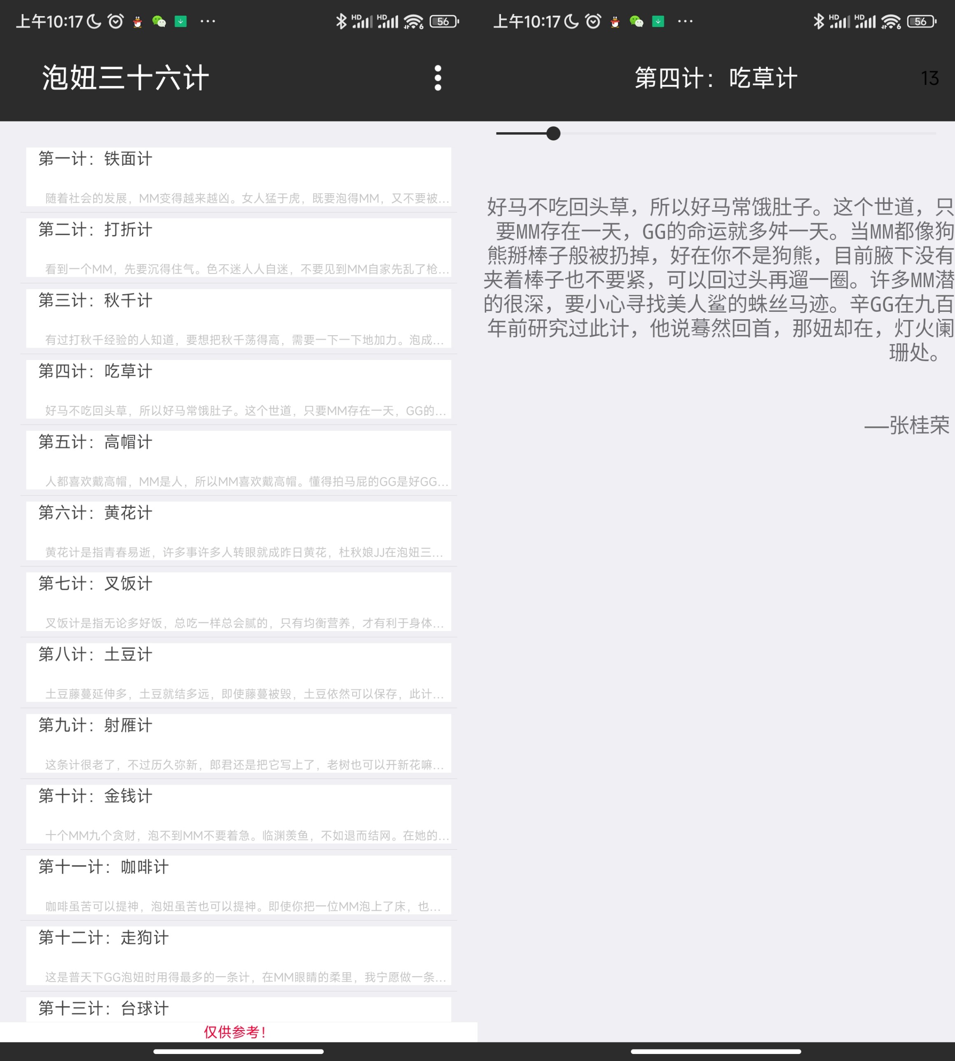Screen dimensions: 955x1061
Task: Tap the time 上午10:17 in left status bar
Action: click(49, 21)
